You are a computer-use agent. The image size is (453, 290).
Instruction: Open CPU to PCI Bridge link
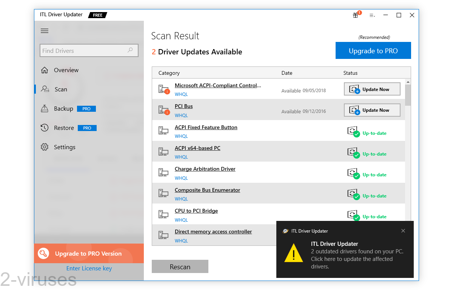tap(196, 211)
